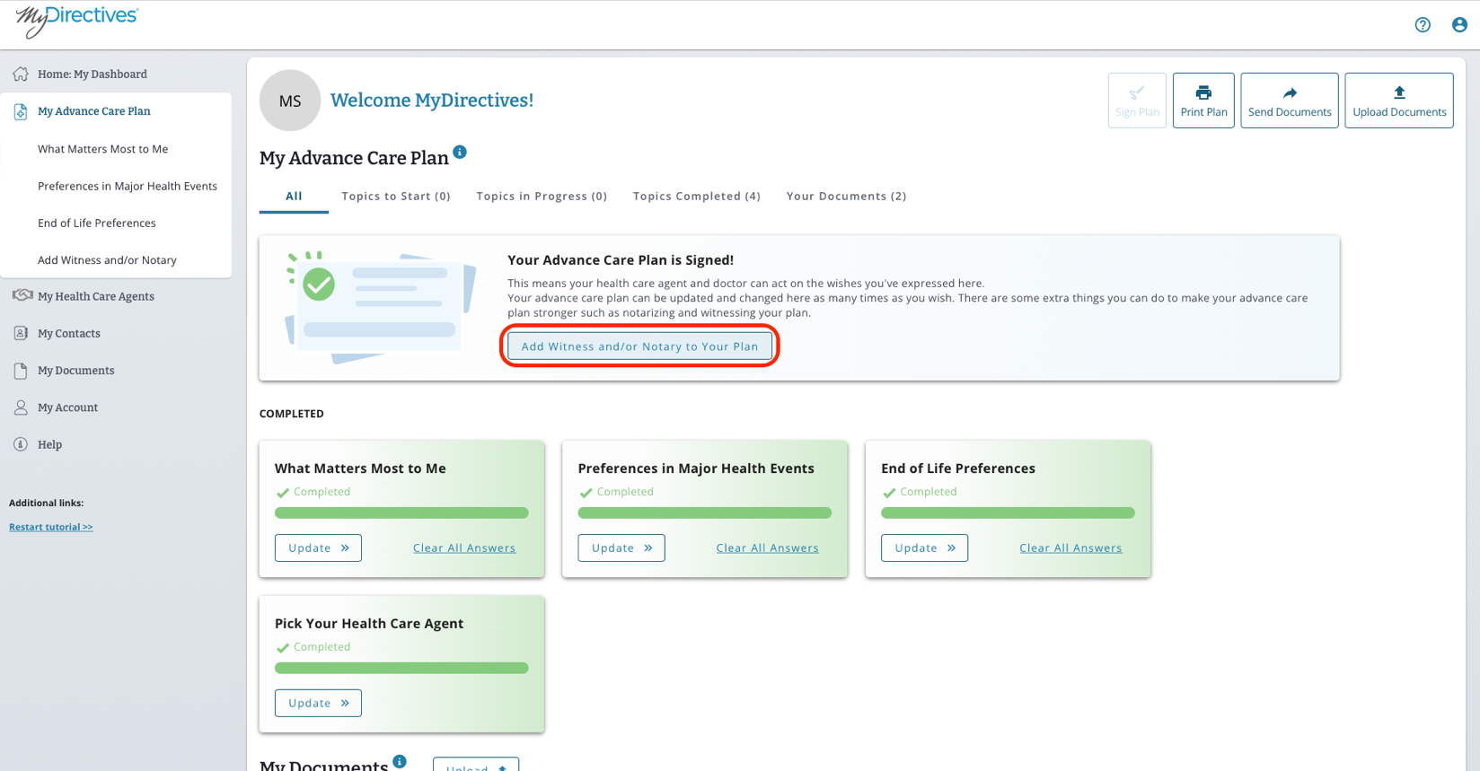Click the My Documents page icon

click(21, 371)
